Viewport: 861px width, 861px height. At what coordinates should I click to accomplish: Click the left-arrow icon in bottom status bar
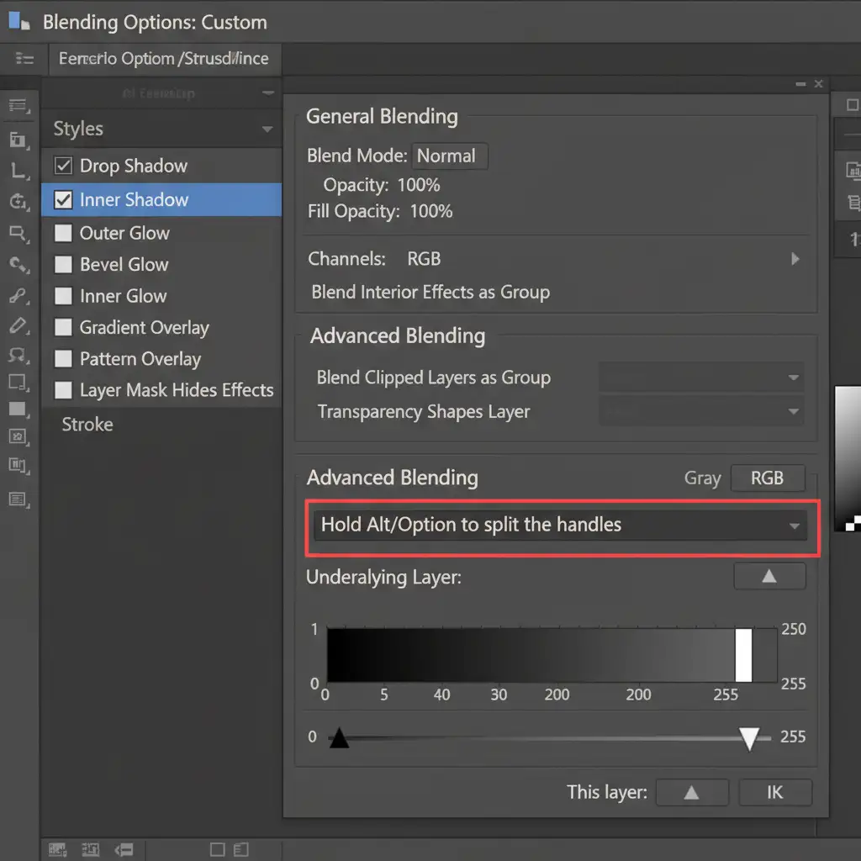click(x=124, y=849)
